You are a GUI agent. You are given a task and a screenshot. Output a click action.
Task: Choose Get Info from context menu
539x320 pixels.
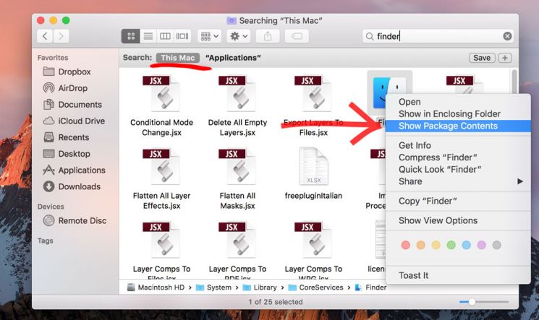click(415, 145)
